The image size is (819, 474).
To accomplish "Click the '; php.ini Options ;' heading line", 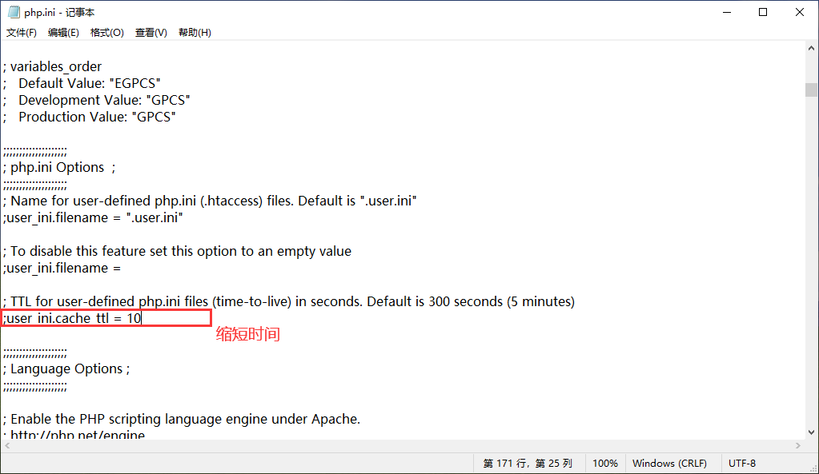I will pyautogui.click(x=59, y=167).
